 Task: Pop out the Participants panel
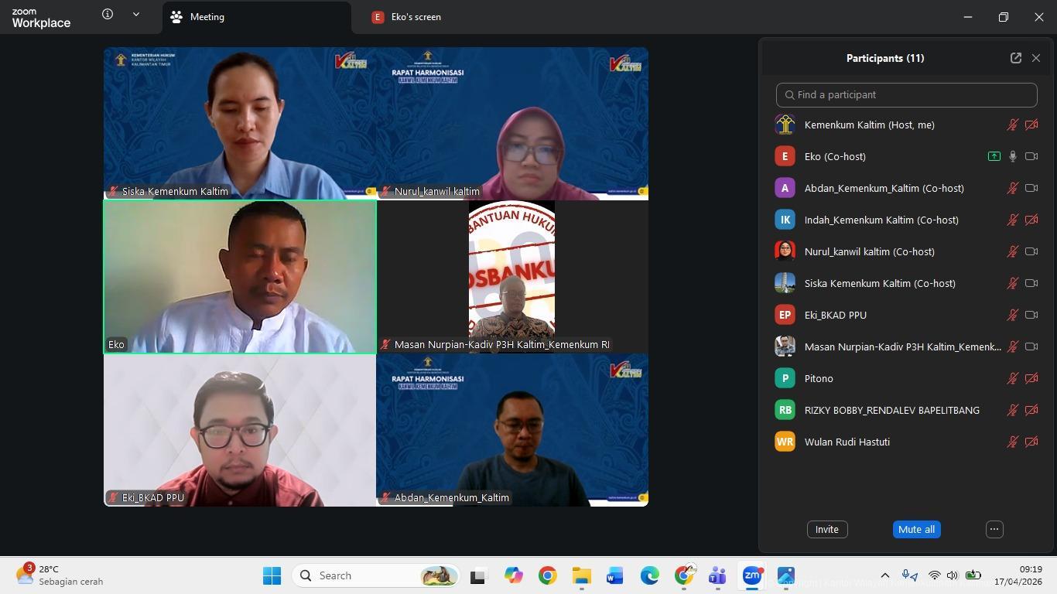point(1016,57)
